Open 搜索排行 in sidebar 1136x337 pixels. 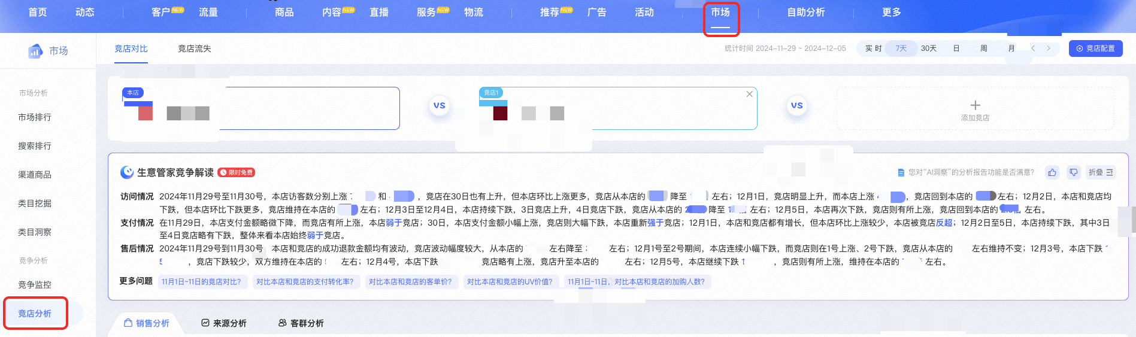pos(35,146)
